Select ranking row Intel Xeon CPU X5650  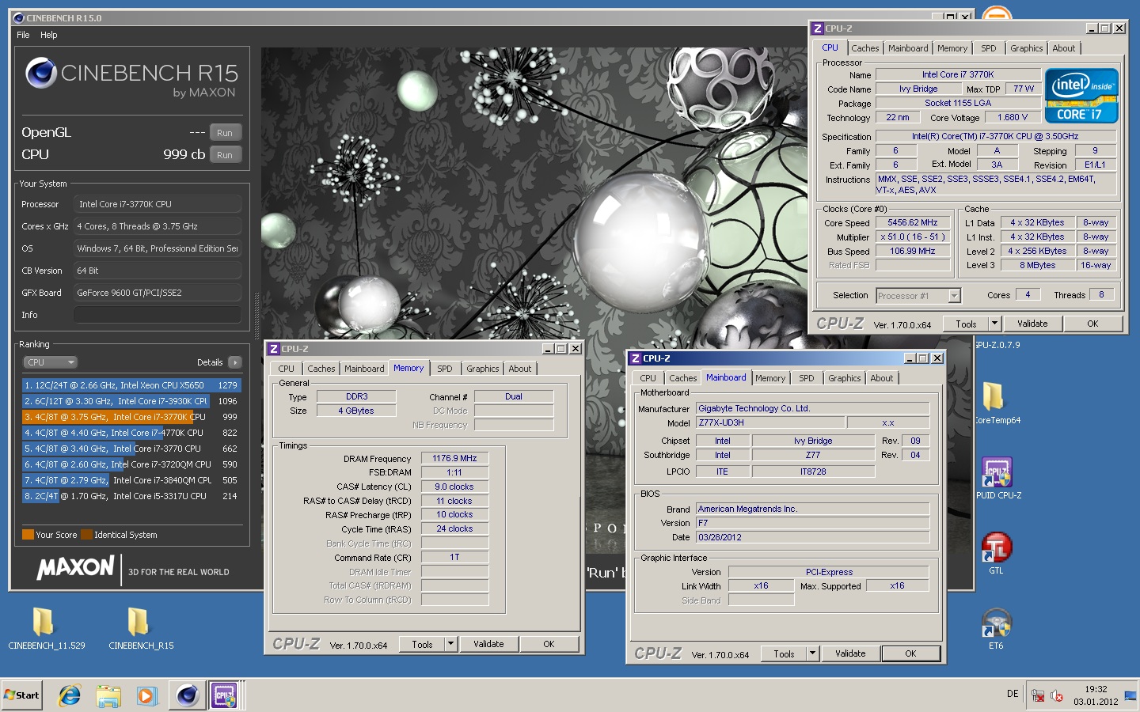[131, 385]
